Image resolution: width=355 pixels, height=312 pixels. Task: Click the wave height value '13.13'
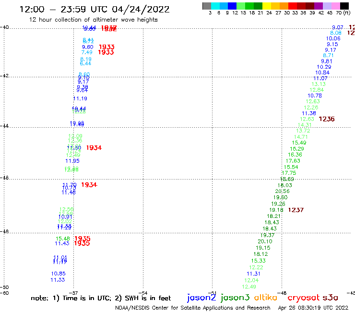[x=319, y=84]
